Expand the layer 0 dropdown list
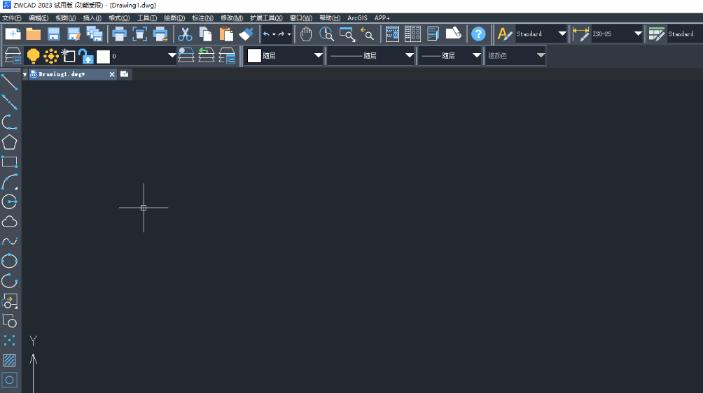The height and width of the screenshot is (393, 703). click(x=172, y=56)
